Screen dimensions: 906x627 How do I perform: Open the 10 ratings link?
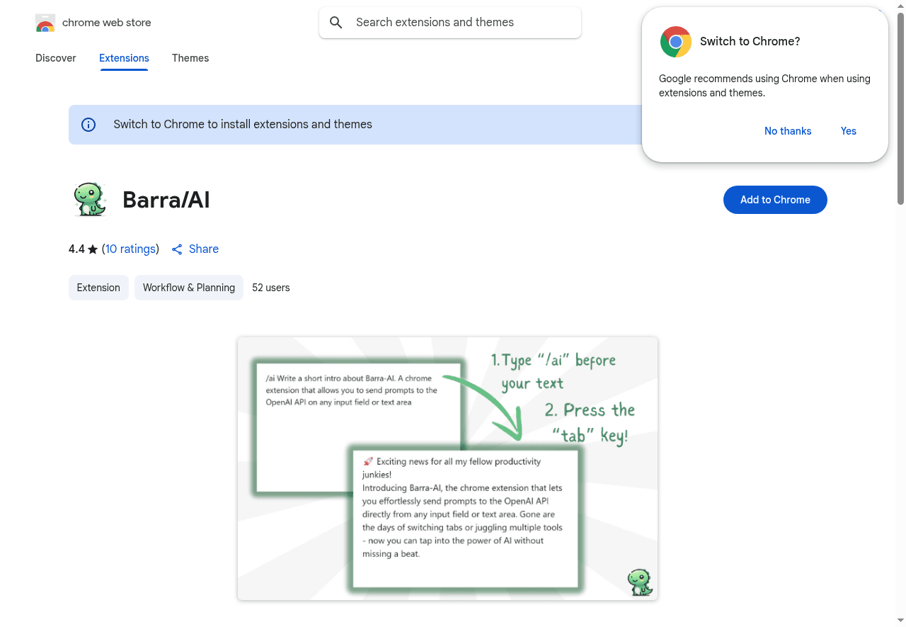coord(130,249)
